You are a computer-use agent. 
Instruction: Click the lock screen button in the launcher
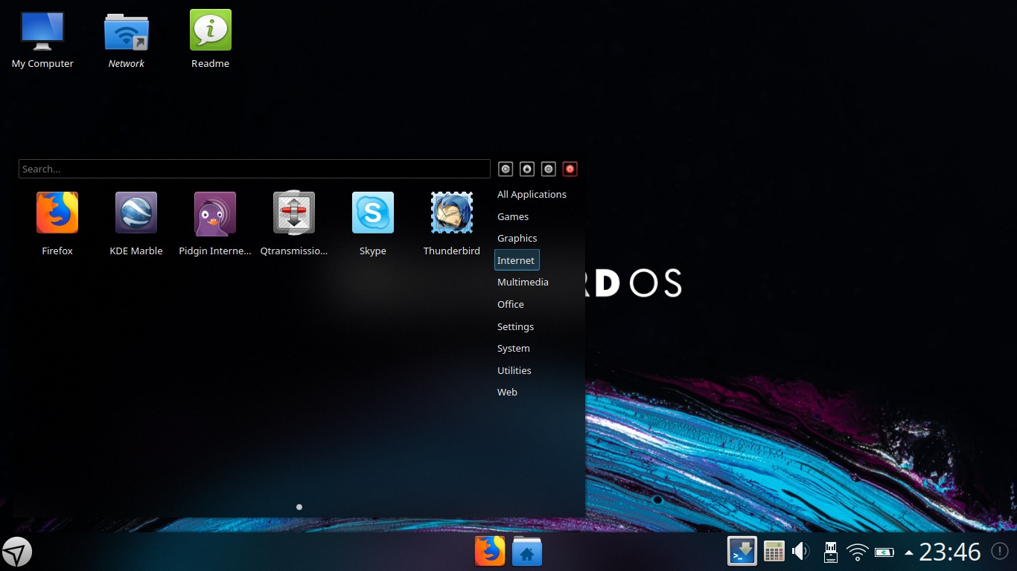527,170
